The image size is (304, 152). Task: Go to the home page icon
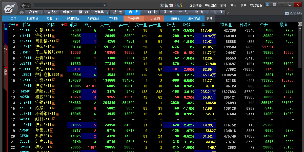(x=22, y=12)
